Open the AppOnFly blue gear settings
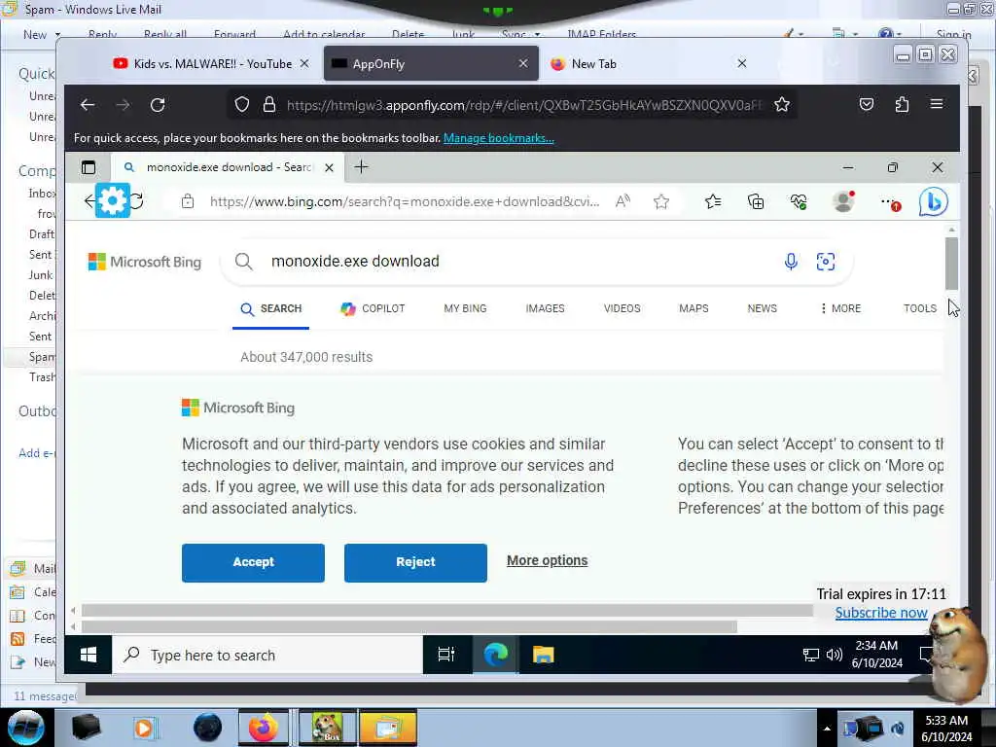This screenshot has height=747, width=996. 113,200
